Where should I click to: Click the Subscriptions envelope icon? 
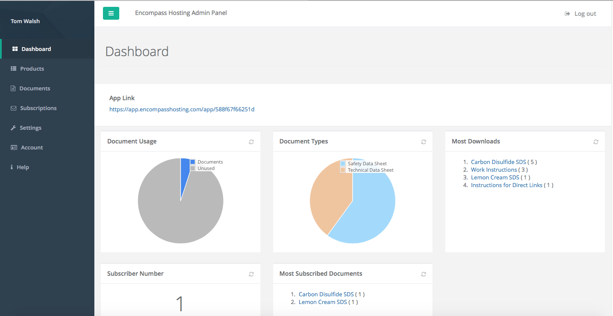pos(13,108)
